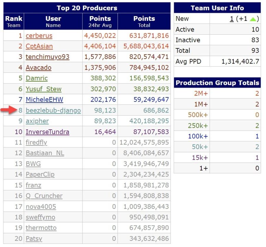Viewport: 266px width, 247px height.
Task: Open CptAsian user link
Action: (x=39, y=46)
